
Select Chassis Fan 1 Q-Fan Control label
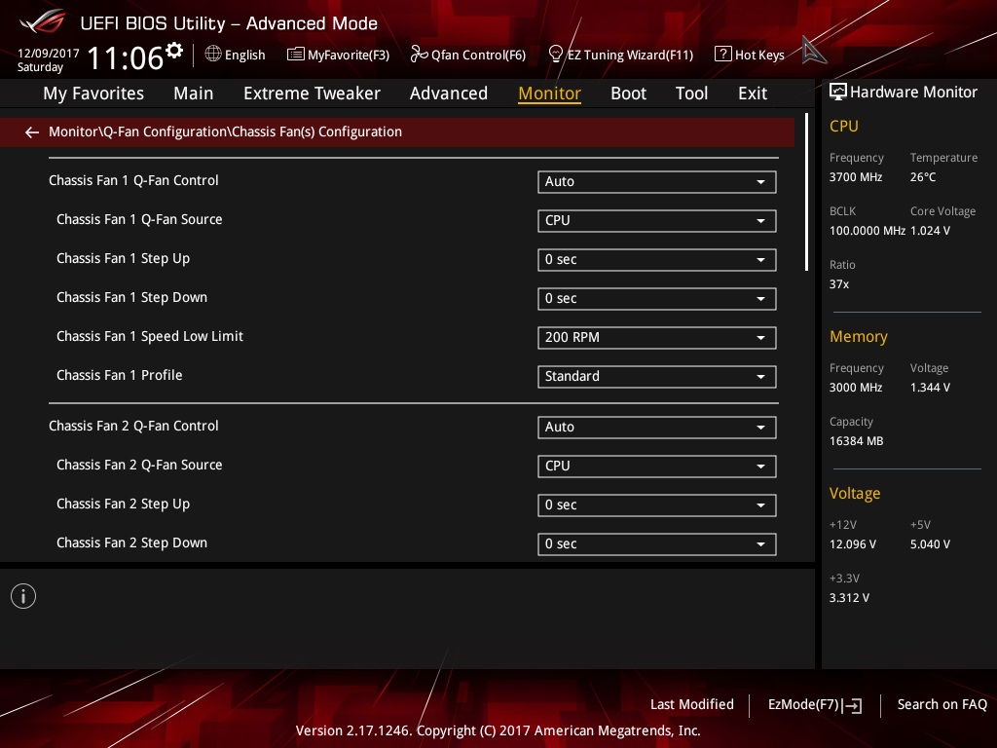[133, 180]
